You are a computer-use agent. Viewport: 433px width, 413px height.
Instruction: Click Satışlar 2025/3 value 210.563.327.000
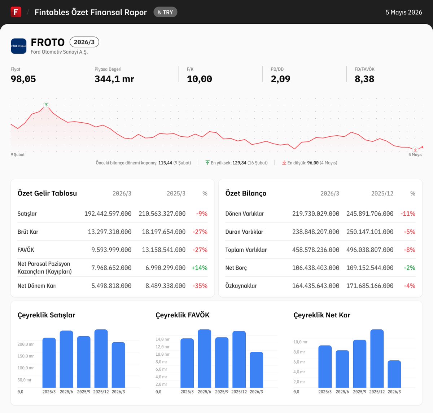[x=162, y=214]
